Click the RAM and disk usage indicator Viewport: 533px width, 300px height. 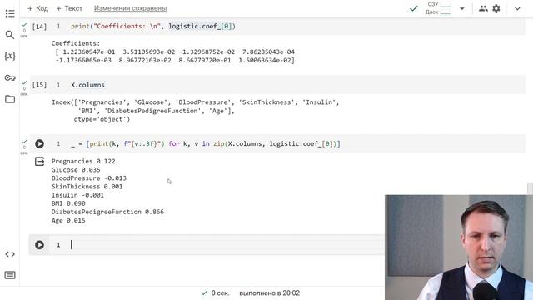pyautogui.click(x=437, y=8)
